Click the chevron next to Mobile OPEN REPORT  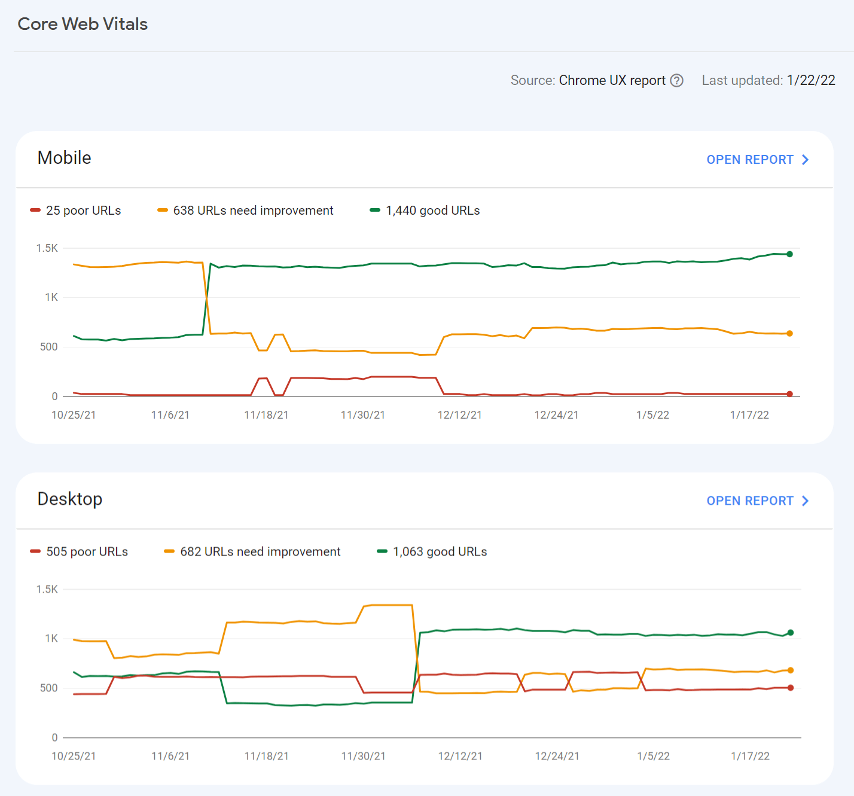(x=806, y=159)
